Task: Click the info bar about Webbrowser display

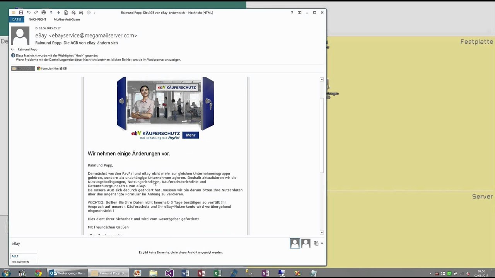Action: point(98,60)
